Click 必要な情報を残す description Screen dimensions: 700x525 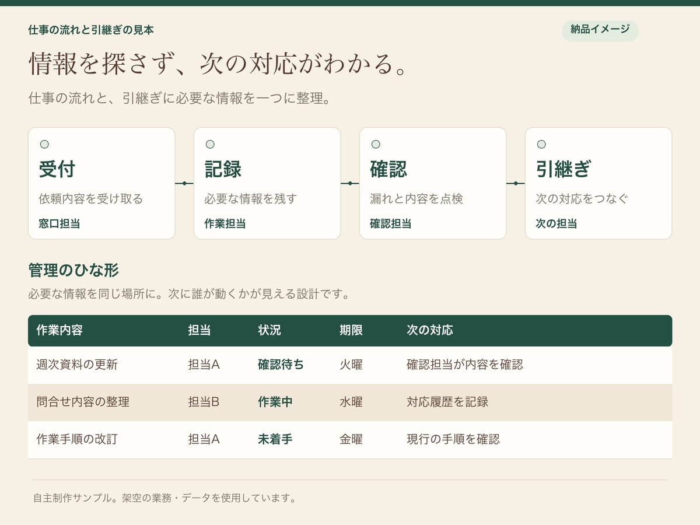click(250, 199)
